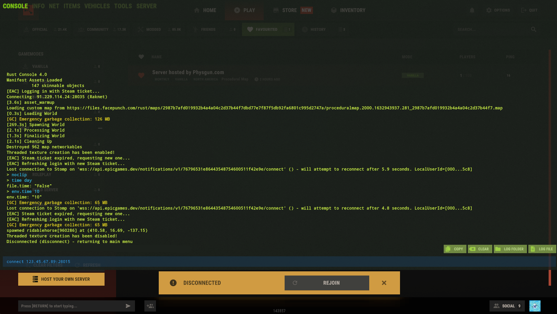557x314 pixels.
Task: Click the add friends icon beside chat
Action: 150,306
